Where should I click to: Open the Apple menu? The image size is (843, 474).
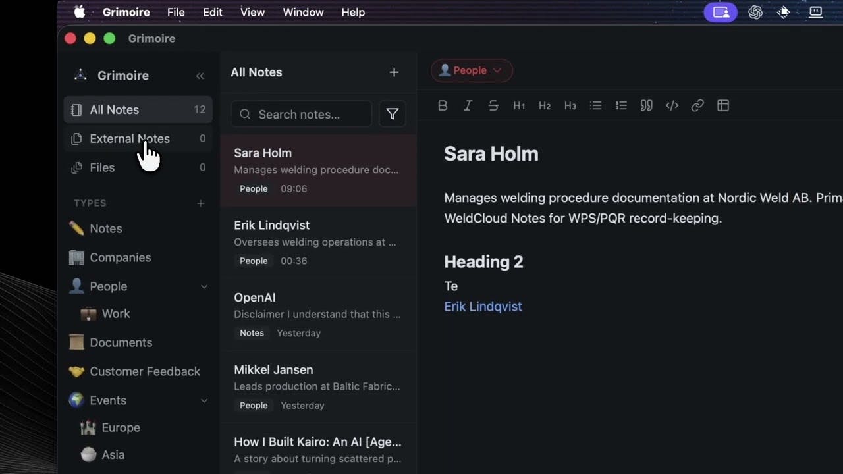coord(80,12)
